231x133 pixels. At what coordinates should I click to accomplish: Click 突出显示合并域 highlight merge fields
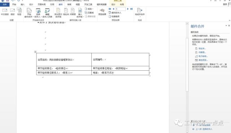58,13
